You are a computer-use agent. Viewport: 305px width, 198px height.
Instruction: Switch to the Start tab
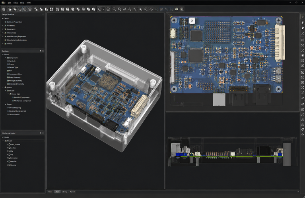50,192
